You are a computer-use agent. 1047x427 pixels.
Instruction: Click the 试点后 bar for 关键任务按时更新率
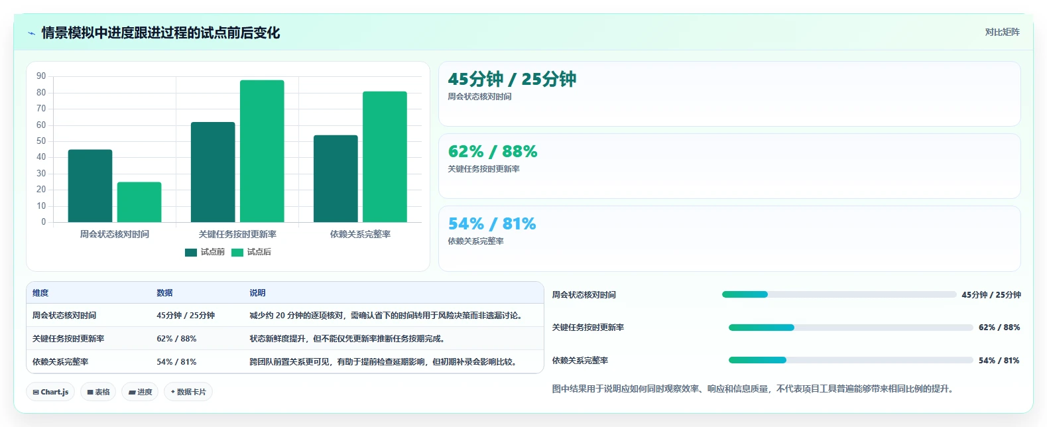tap(262, 151)
